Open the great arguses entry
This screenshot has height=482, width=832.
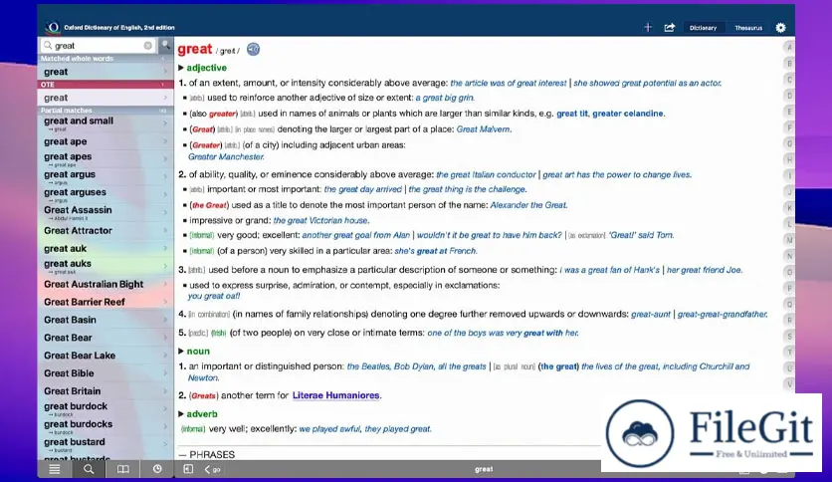pos(105,194)
